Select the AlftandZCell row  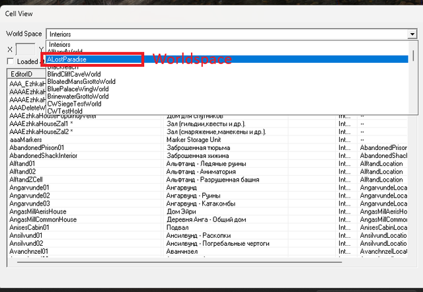tap(26, 180)
